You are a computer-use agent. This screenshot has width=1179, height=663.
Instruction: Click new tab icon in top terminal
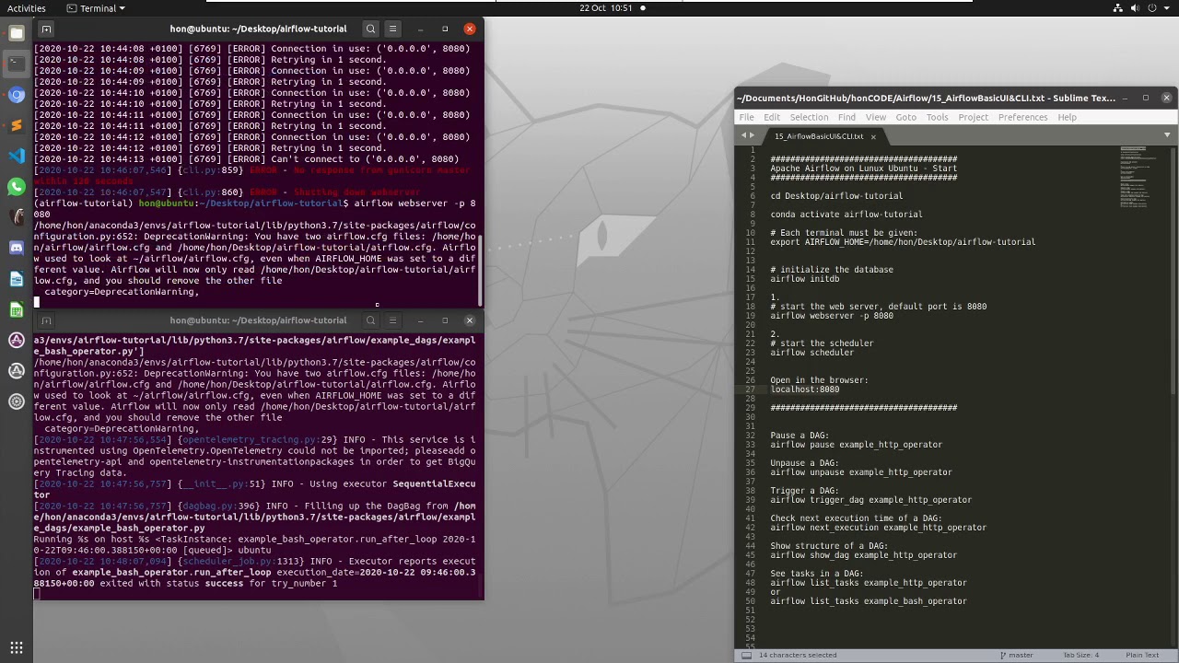tap(46, 29)
